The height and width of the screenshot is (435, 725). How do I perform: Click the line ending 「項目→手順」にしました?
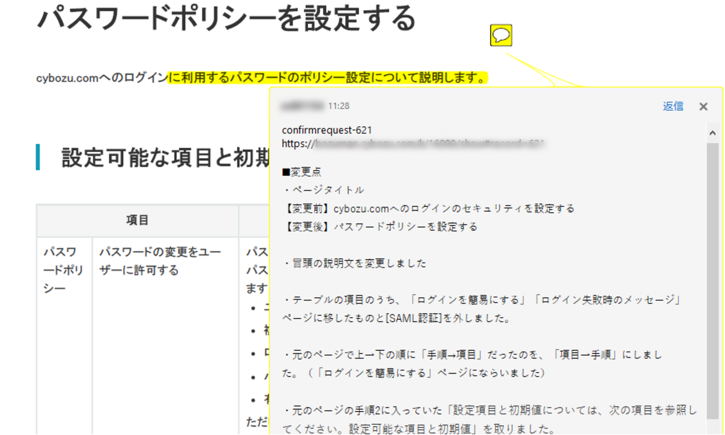point(473,355)
